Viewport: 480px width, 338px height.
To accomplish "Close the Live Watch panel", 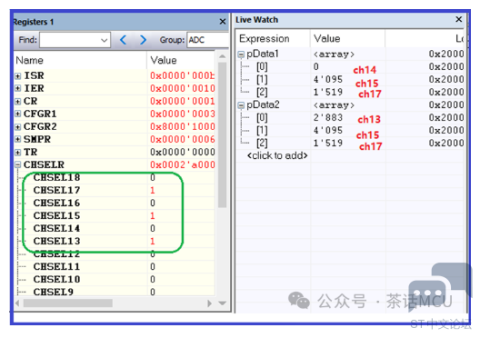I will pos(458,20).
